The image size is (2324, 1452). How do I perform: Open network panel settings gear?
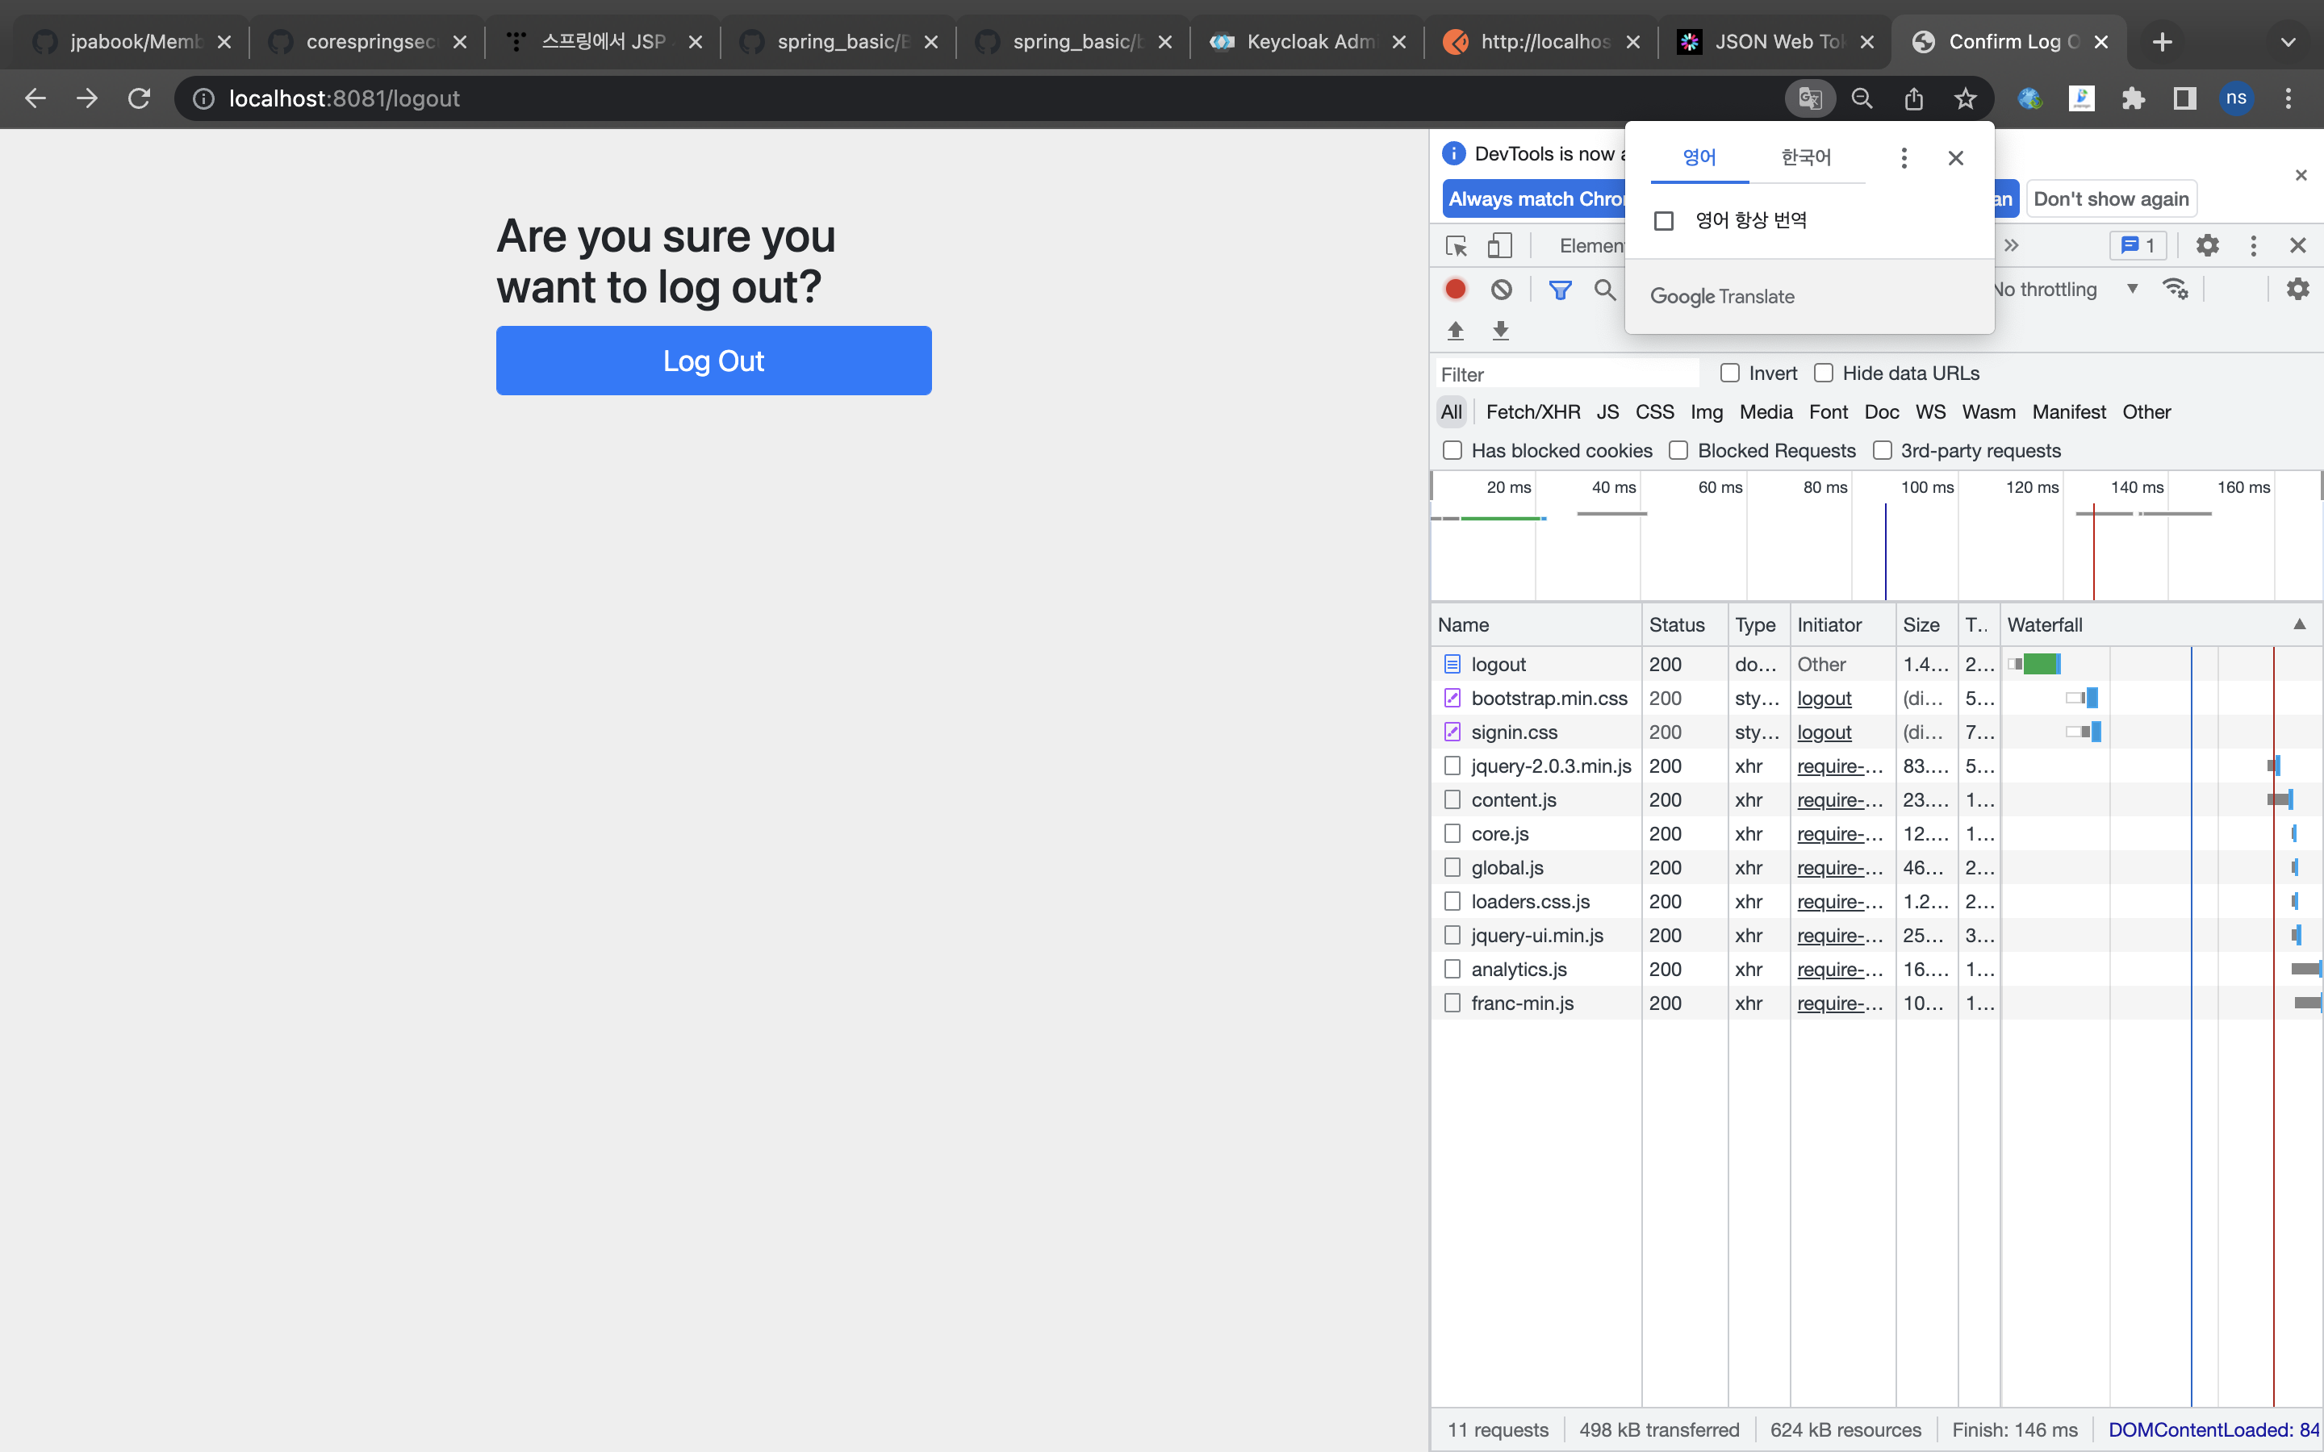2298,289
